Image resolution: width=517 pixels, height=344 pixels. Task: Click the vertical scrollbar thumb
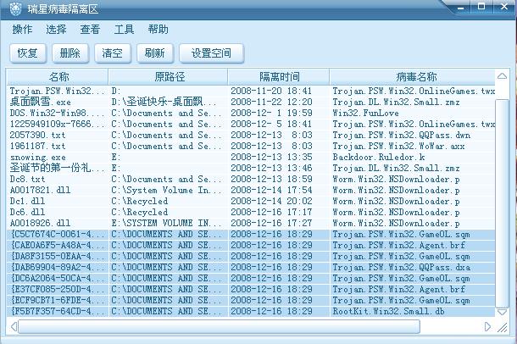[502, 203]
